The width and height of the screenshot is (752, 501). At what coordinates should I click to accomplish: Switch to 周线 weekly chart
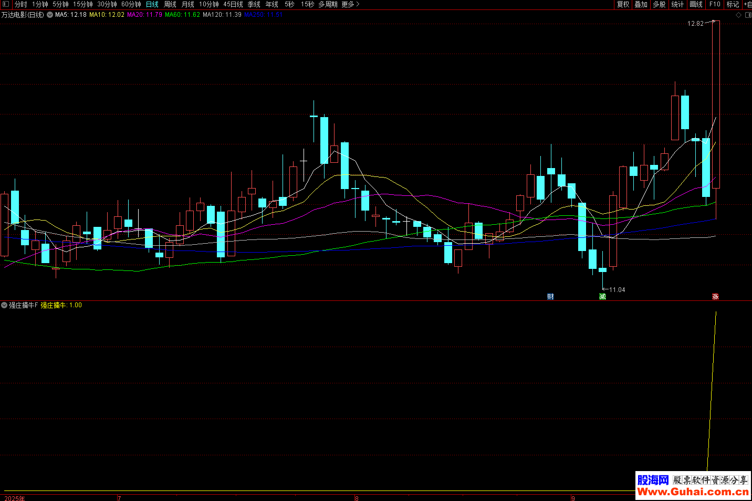tap(170, 4)
